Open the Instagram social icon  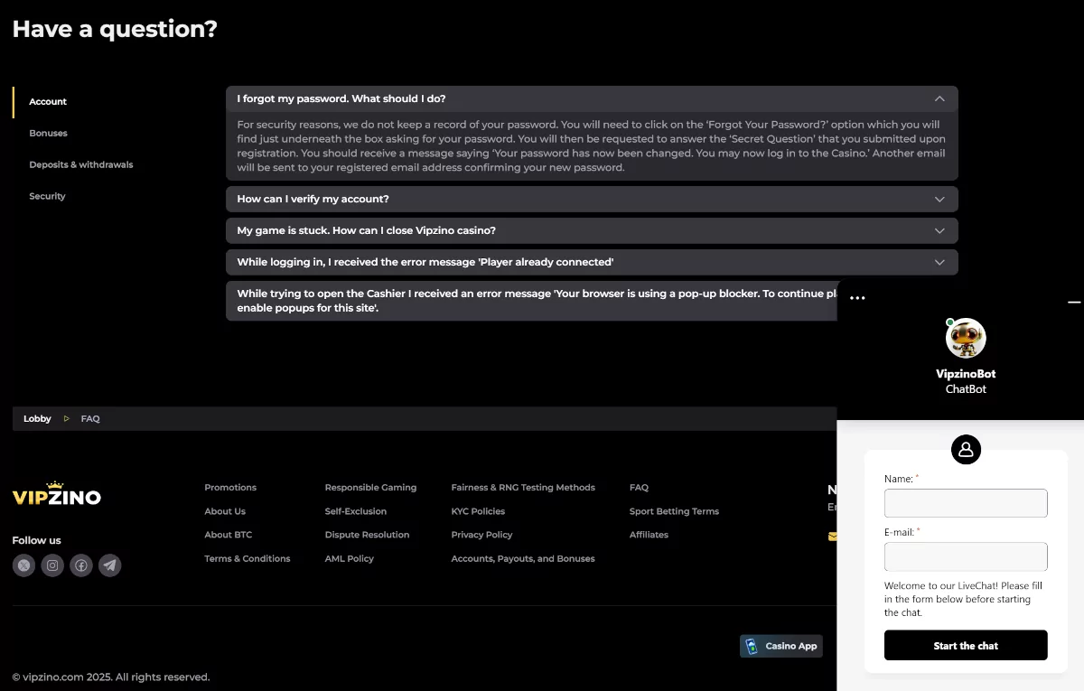click(x=52, y=565)
